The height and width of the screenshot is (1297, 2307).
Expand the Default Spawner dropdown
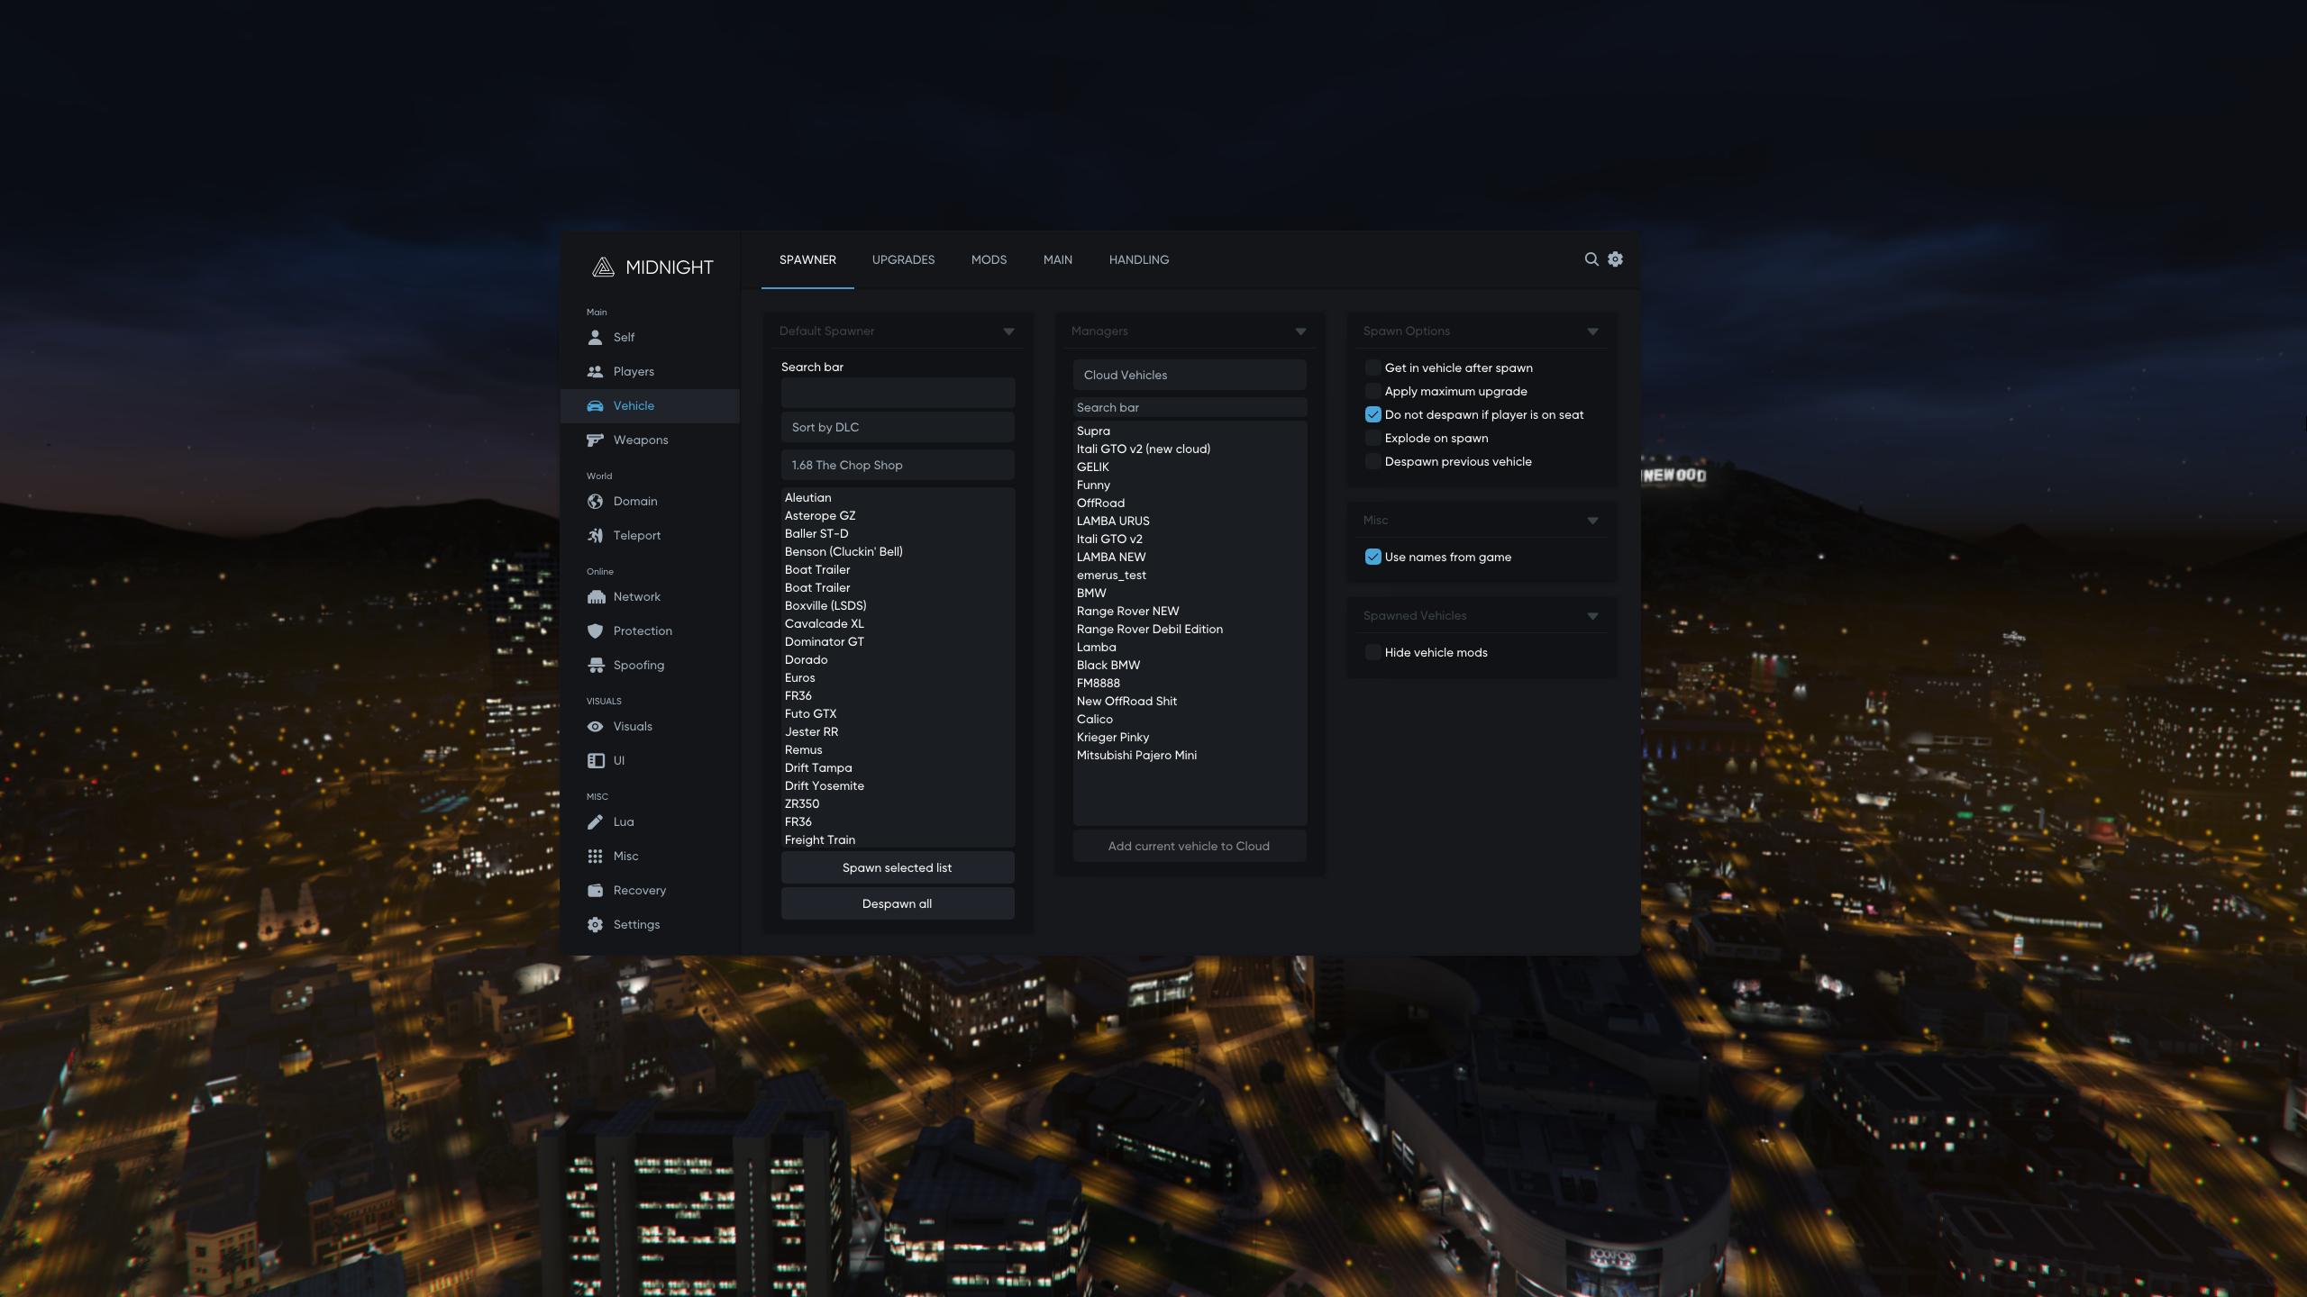[1008, 331]
